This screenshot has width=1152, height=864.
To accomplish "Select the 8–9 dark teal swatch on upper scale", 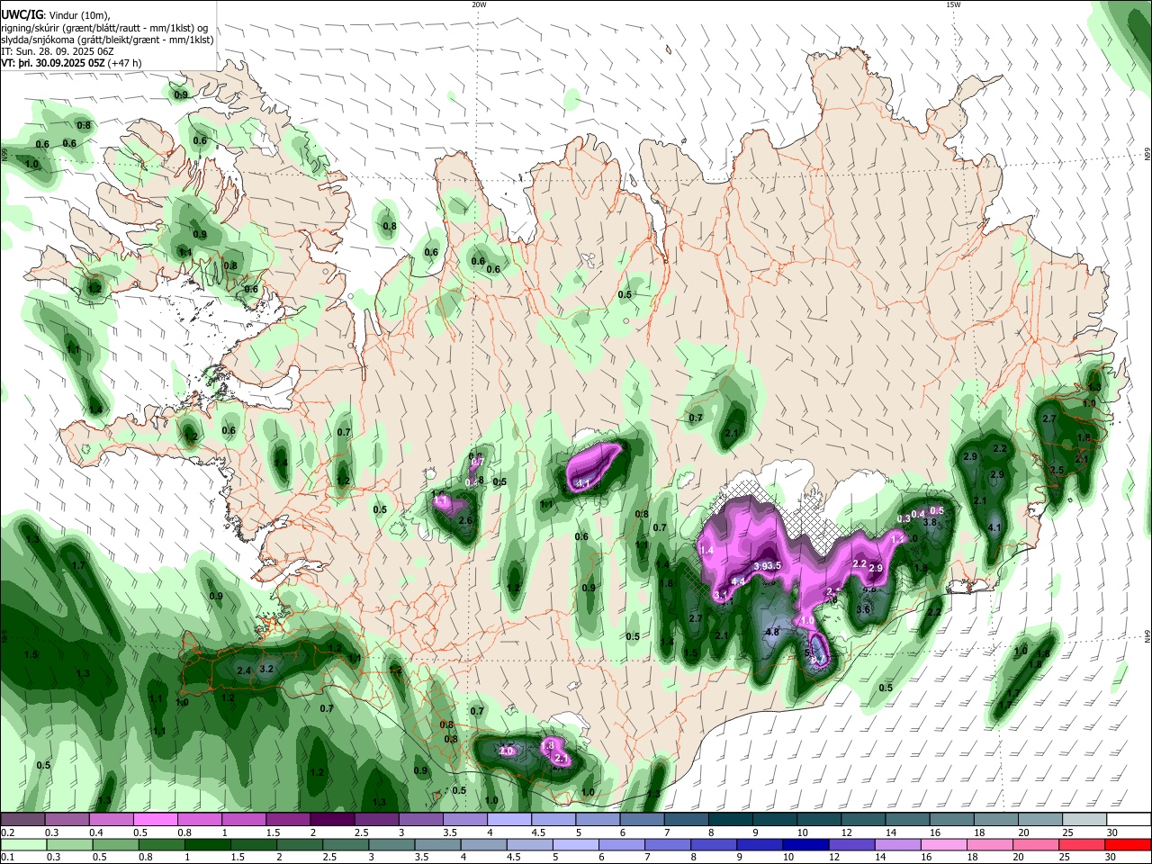I will coord(730,820).
